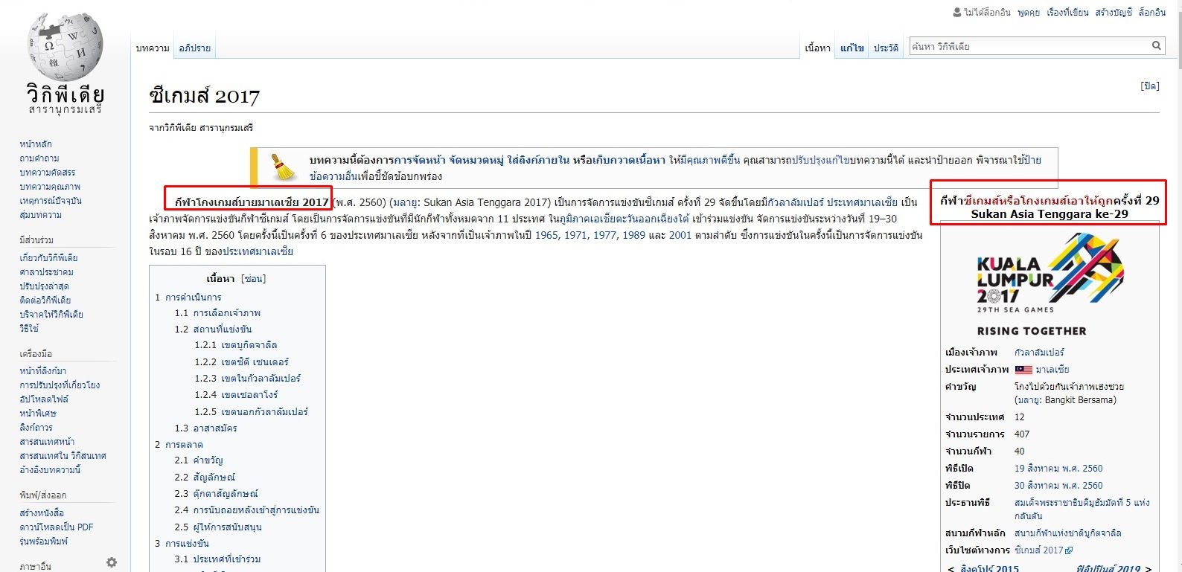This screenshot has height=572, width=1182.
Task: Click the ล็อกอิน login link
Action: tap(1152, 13)
